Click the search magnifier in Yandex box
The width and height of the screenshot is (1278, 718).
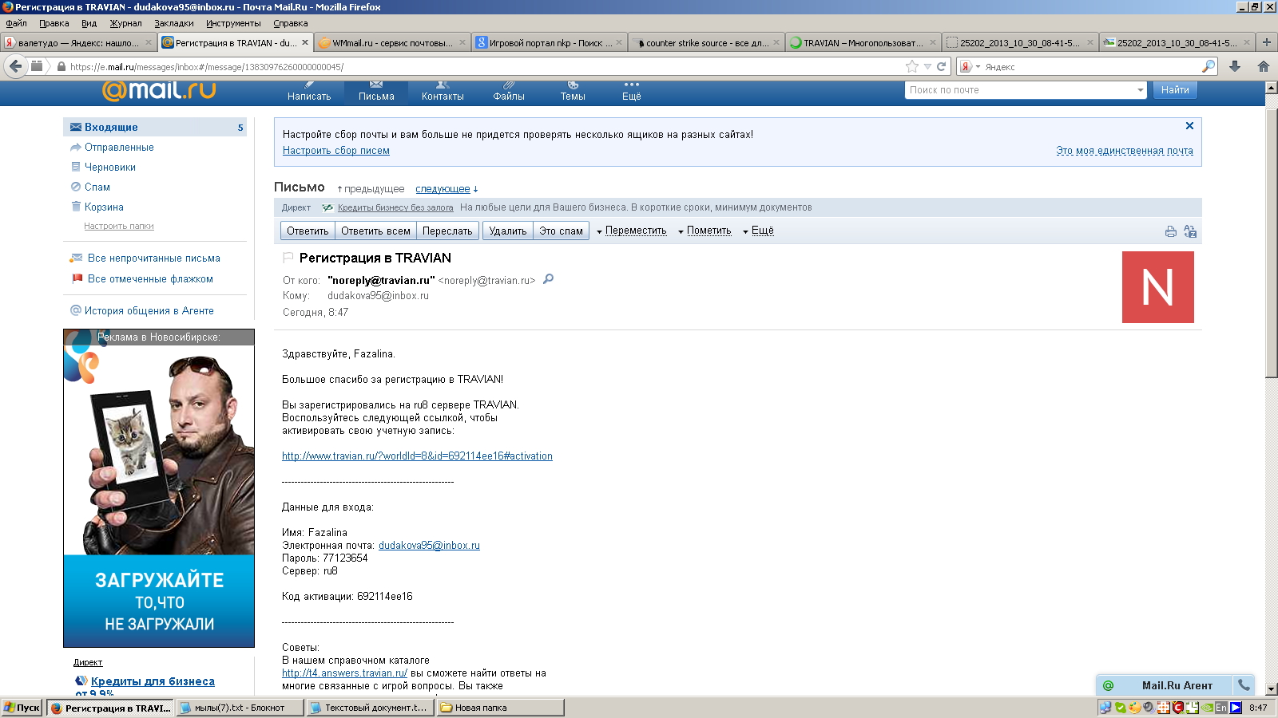(x=1209, y=66)
